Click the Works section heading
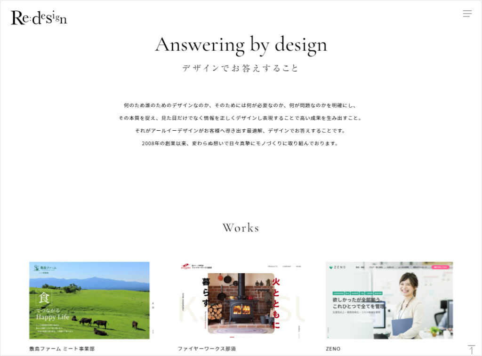Viewport: 482px width, 356px height. pyautogui.click(x=241, y=228)
